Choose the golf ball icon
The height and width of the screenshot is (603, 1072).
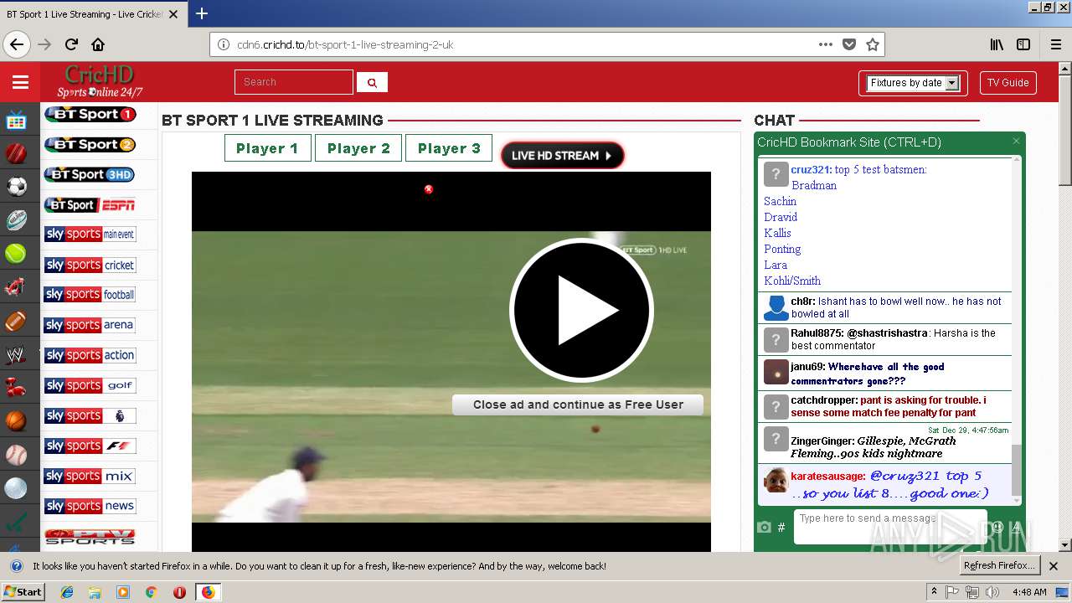point(16,488)
